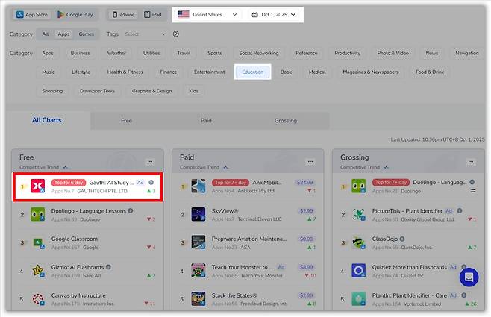The width and height of the screenshot is (491, 317).
Task: Choose iPhone device filter
Action: 124,15
